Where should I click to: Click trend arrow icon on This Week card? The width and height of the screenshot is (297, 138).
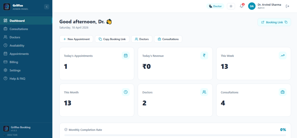click(282, 56)
